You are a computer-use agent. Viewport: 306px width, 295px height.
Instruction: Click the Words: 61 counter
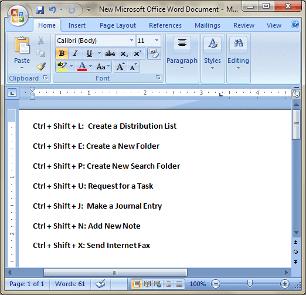tap(70, 284)
